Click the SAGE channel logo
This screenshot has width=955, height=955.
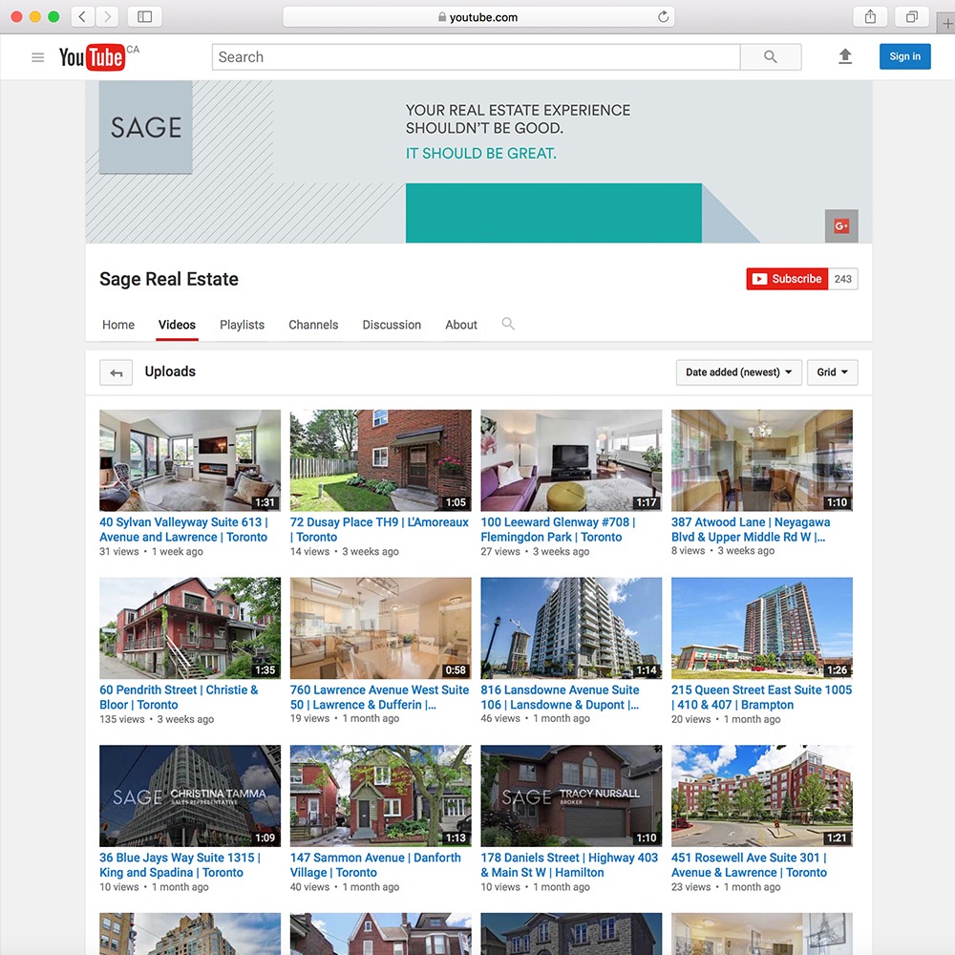[x=145, y=127]
